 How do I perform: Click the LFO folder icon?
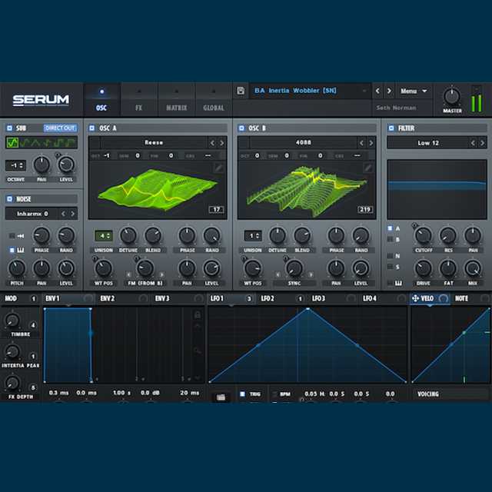pos(221,397)
